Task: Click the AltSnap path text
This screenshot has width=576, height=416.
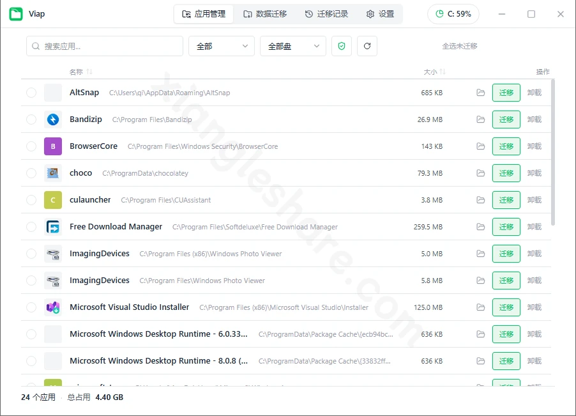Action: click(169, 93)
